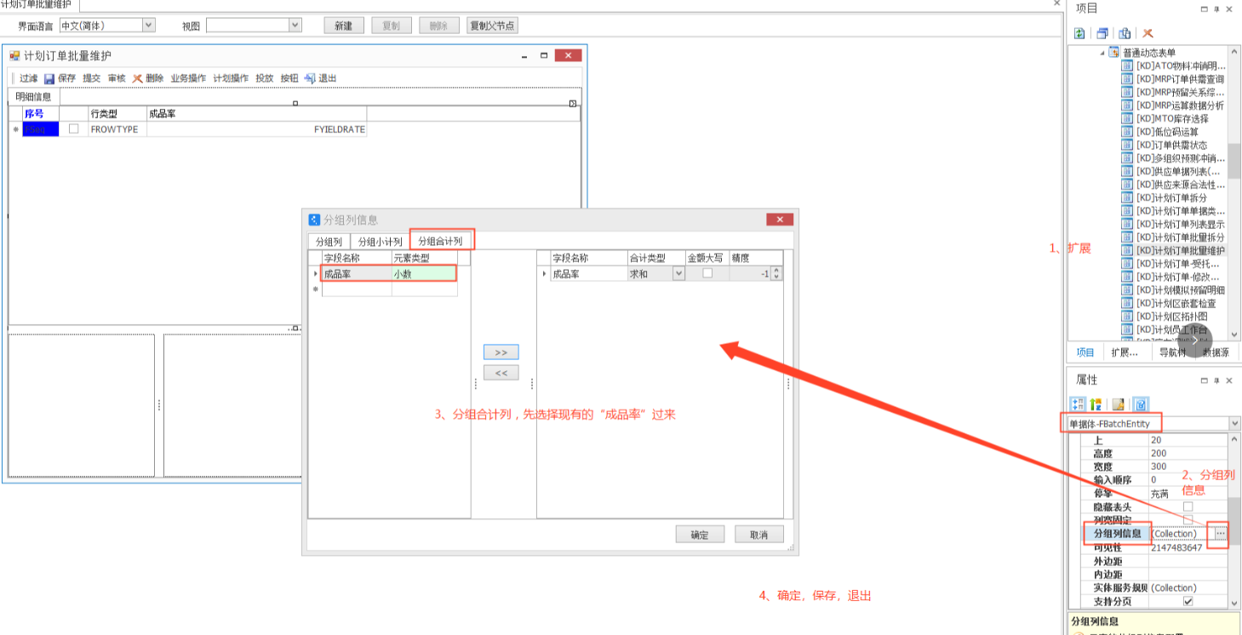Select [KD]计划订单批量拆分 in project tree
Image resolution: width=1242 pixels, height=635 pixels.
point(1180,237)
